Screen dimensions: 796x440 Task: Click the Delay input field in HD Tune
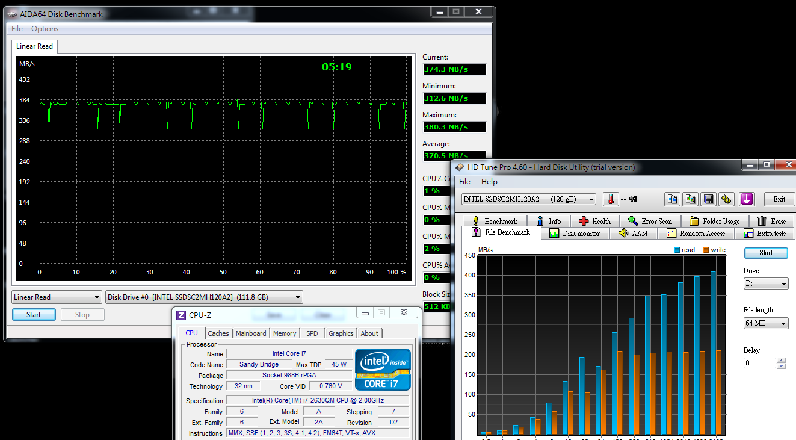point(760,363)
